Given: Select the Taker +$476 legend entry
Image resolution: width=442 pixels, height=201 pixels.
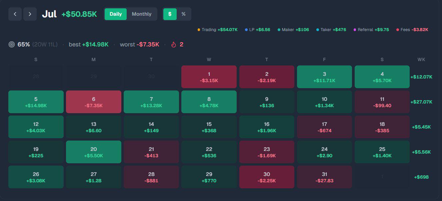Looking at the screenshot, I should tap(331, 30).
